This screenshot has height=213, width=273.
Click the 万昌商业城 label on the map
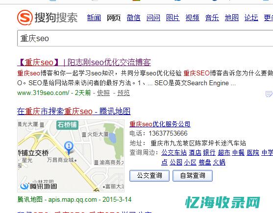60,160
